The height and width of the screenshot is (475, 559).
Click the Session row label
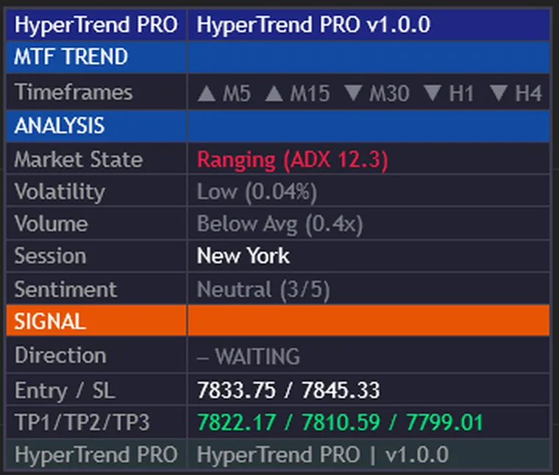coord(50,256)
